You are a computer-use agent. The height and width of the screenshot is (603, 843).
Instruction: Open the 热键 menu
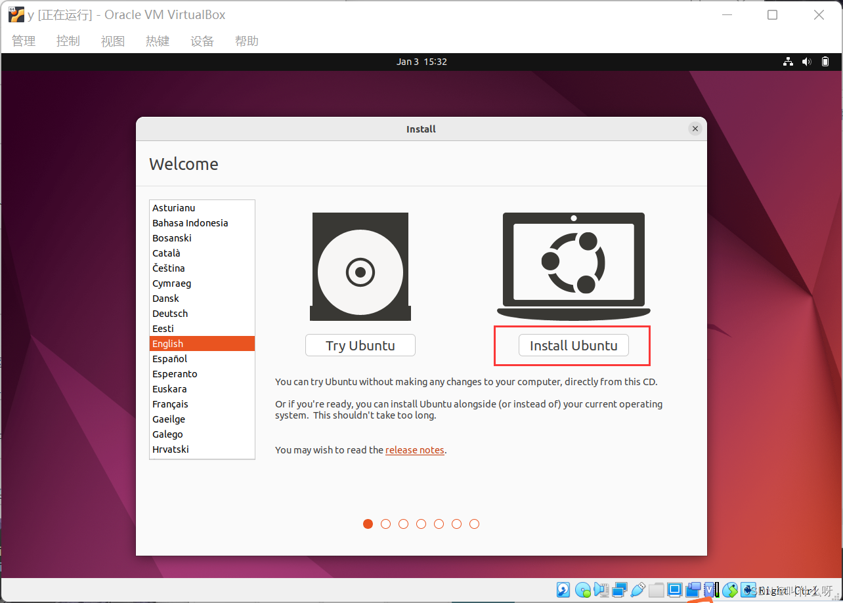click(x=158, y=41)
